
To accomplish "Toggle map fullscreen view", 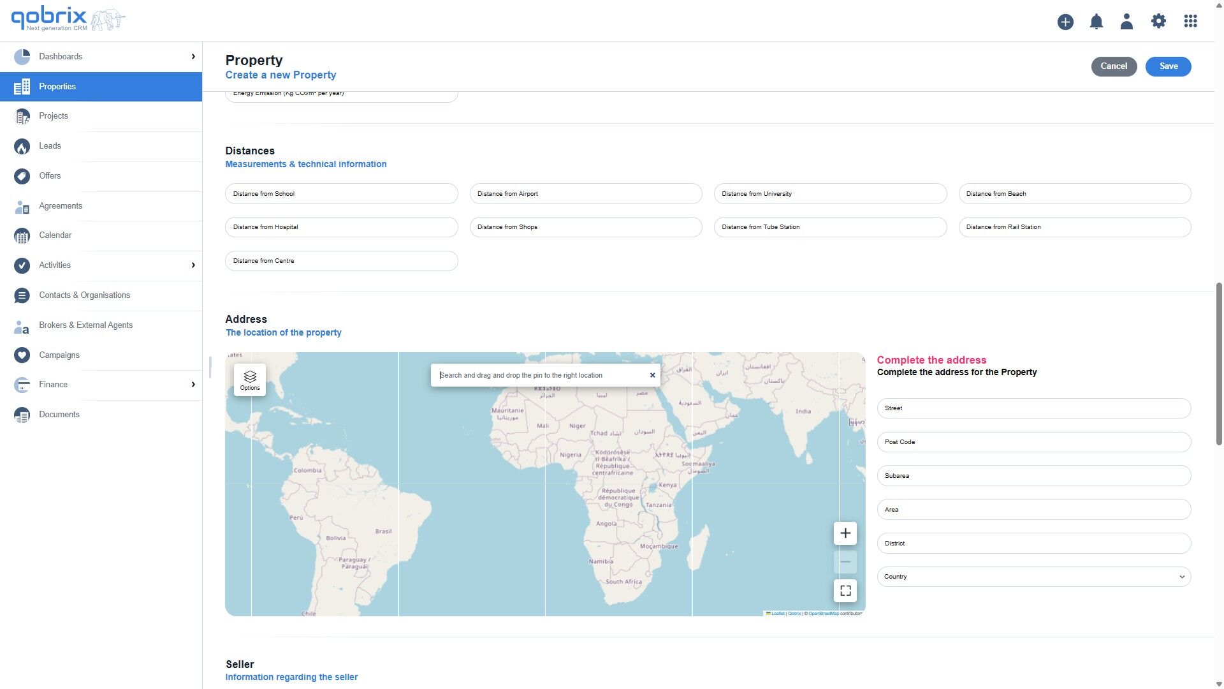I will (845, 591).
